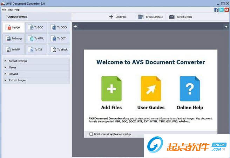Open the tab list dropdown arrow
230x158 pixels.
[226, 27]
